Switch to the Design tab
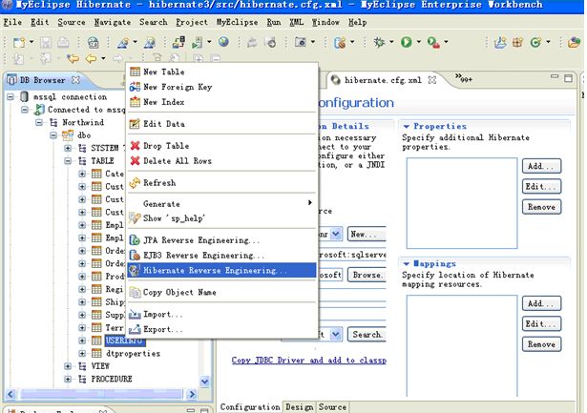Viewport: 587px width, 413px height. tap(300, 406)
